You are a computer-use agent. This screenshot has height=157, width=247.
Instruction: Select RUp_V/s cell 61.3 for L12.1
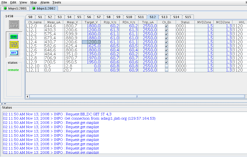tap(110, 30)
